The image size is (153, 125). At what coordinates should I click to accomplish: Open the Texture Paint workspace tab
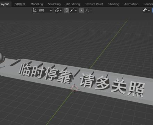tap(94, 4)
